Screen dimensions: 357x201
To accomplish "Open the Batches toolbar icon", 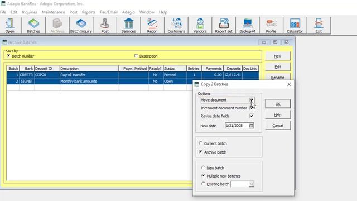I will tap(33, 26).
